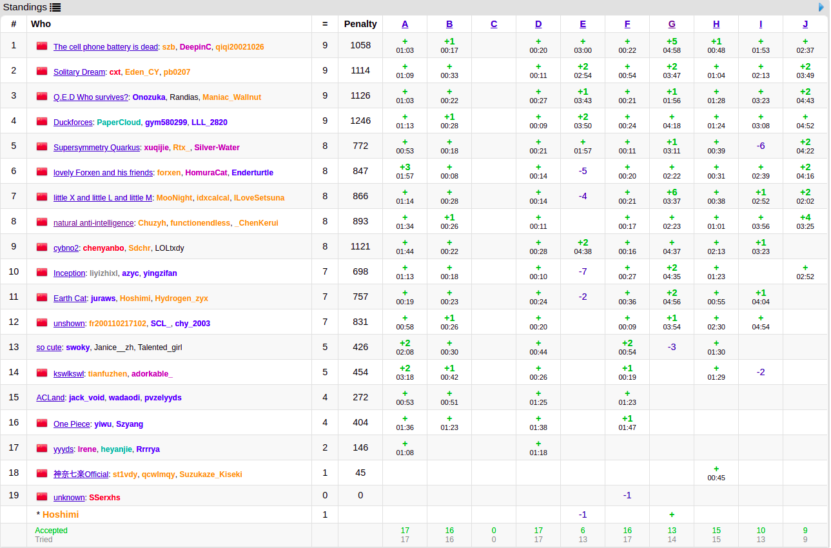This screenshot has height=548, width=831.
Task: Click China flag next to Solitary Dream team
Action: [x=42, y=71]
